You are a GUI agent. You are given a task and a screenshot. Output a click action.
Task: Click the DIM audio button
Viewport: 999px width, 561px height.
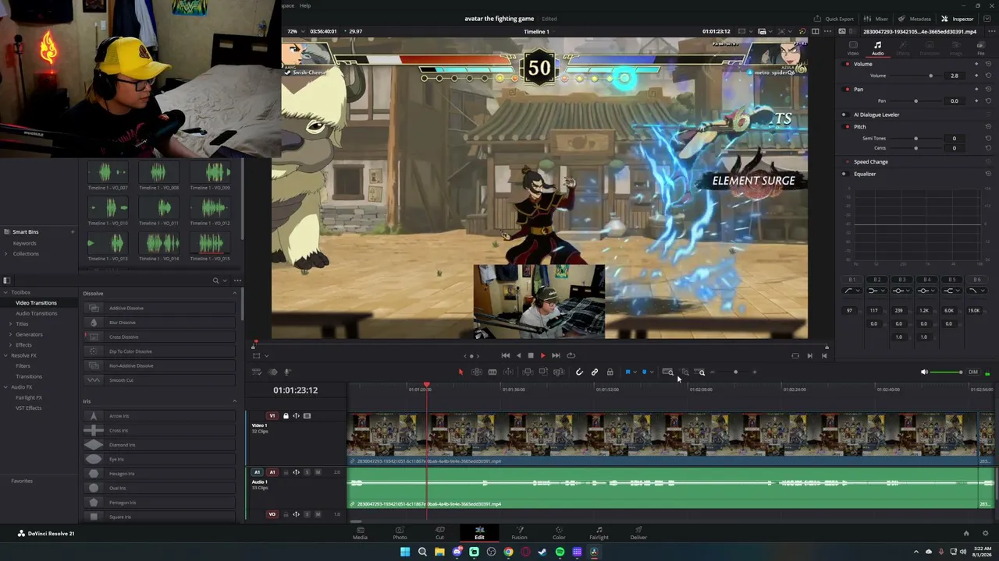(973, 372)
